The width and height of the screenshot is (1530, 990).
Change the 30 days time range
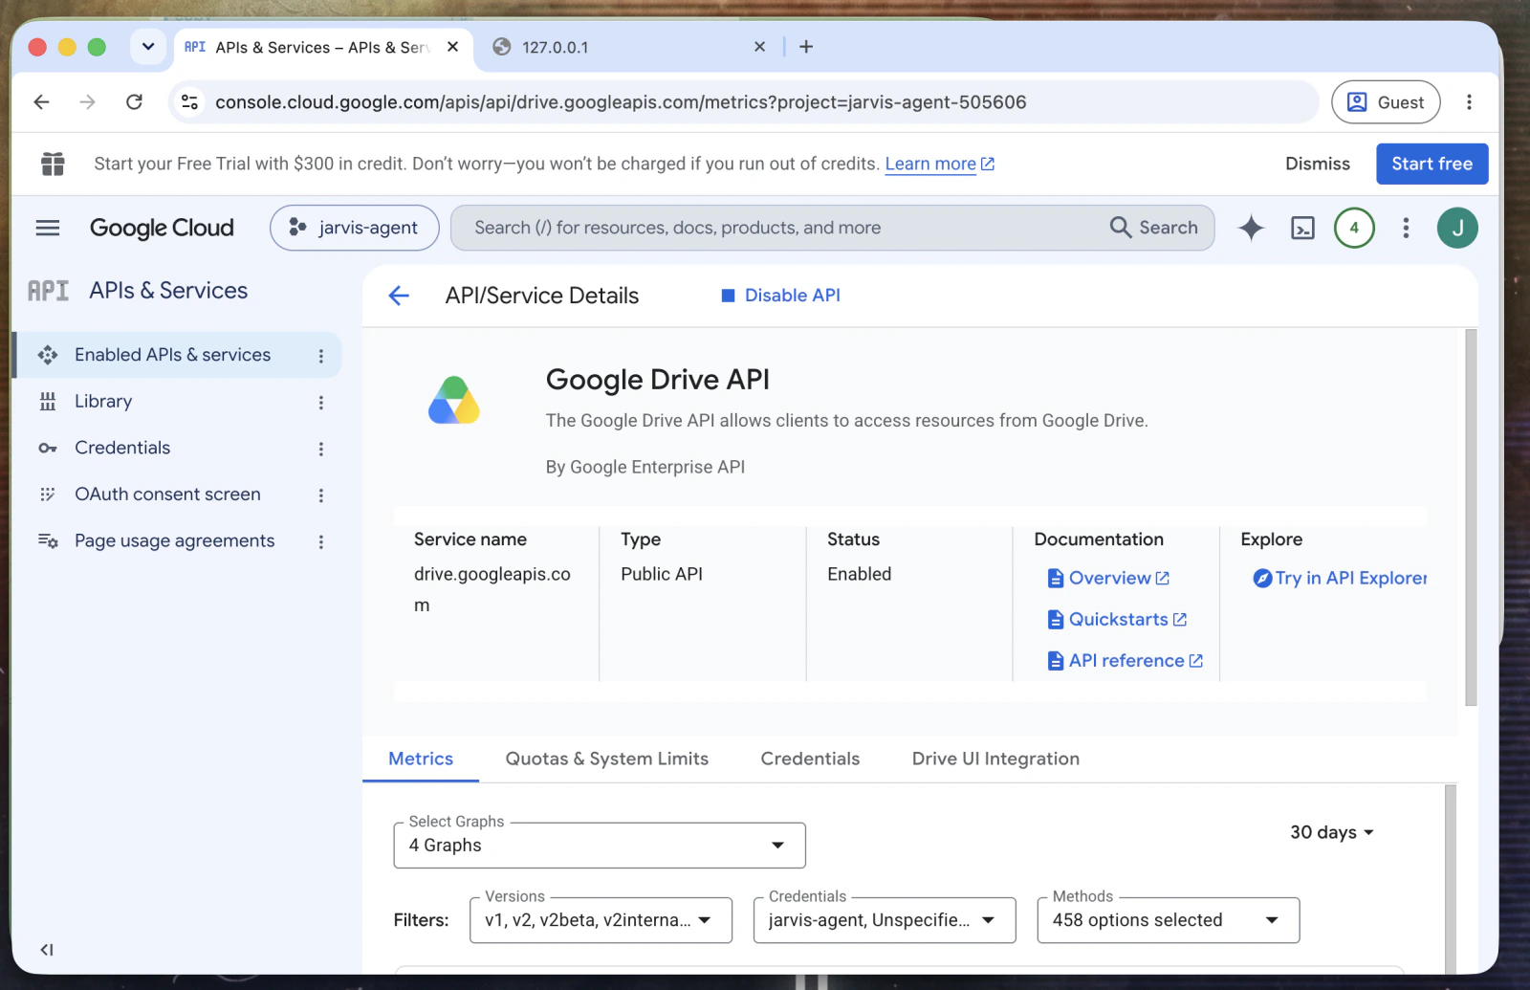(1332, 832)
